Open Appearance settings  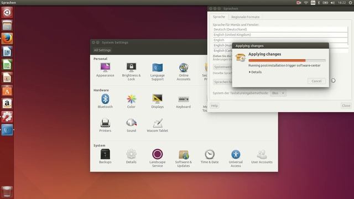105,70
